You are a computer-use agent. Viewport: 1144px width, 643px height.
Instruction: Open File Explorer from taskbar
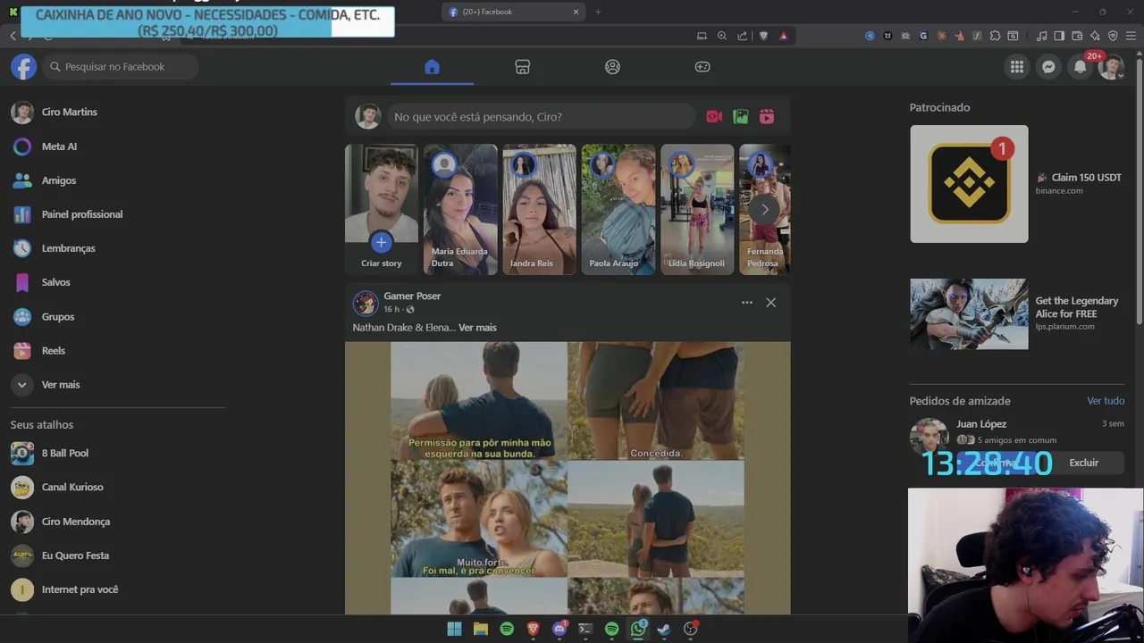coord(481,629)
